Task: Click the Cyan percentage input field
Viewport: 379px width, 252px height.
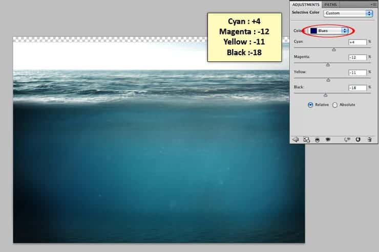Action: pyautogui.click(x=357, y=42)
